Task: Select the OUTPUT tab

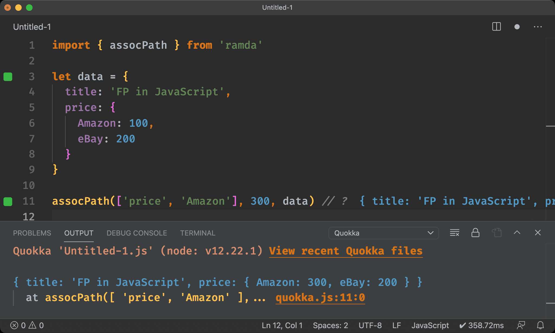Action: tap(79, 233)
